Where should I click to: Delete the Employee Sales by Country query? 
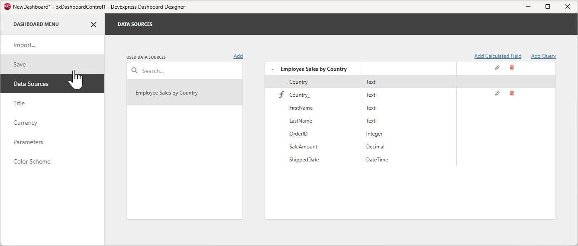[512, 68]
